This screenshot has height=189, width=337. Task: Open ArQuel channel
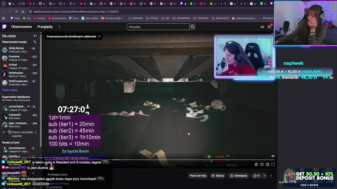pos(20,66)
